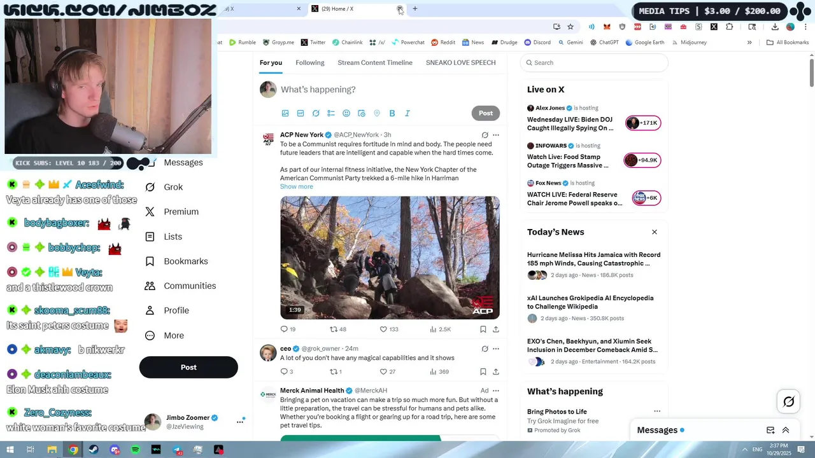Show more hidden bookmarks chevron

[x=749, y=43]
